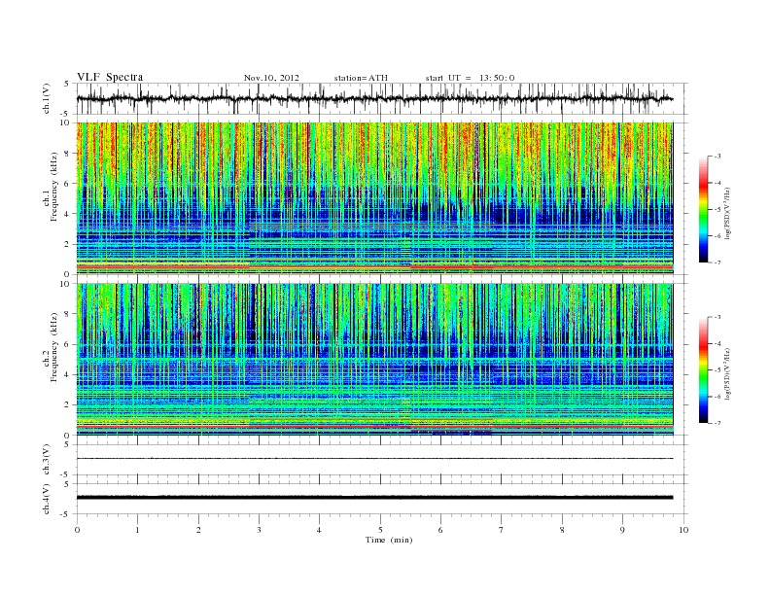This screenshot has width=770, height=595.
Task: Click the time axis tick label 3
Action: (259, 530)
